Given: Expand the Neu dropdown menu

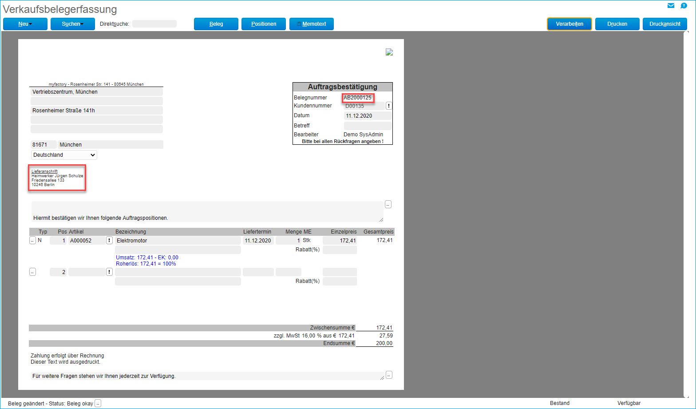Looking at the screenshot, I should click(x=25, y=24).
